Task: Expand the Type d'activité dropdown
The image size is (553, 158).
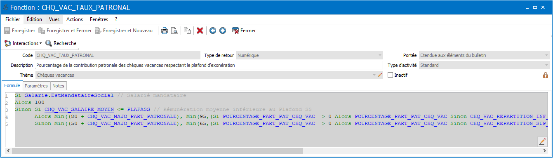Action: 546,65
